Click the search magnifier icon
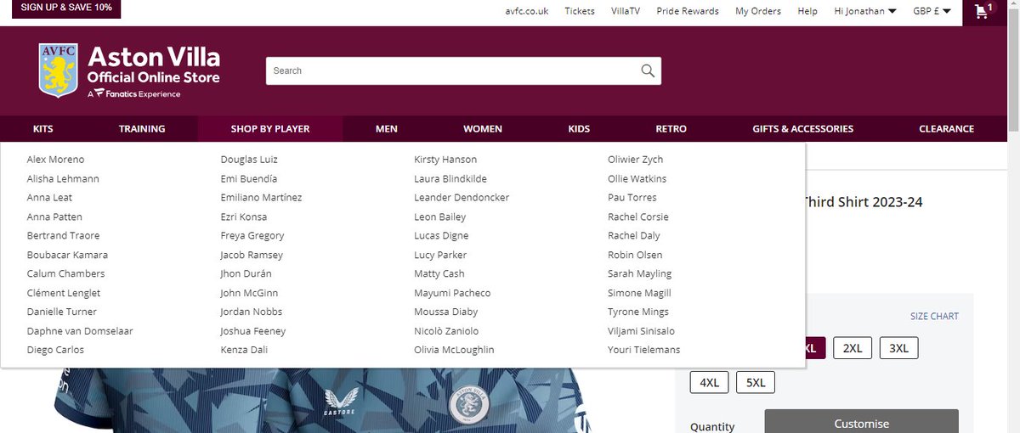This screenshot has height=433, width=1020. point(648,70)
